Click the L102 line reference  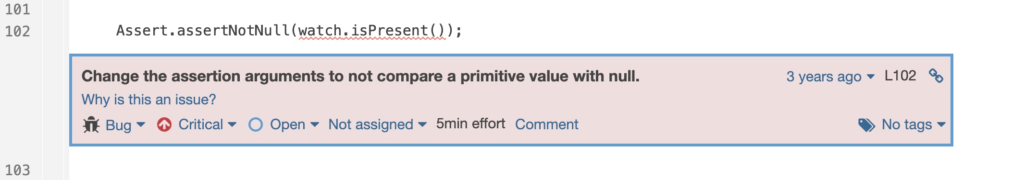(900, 76)
